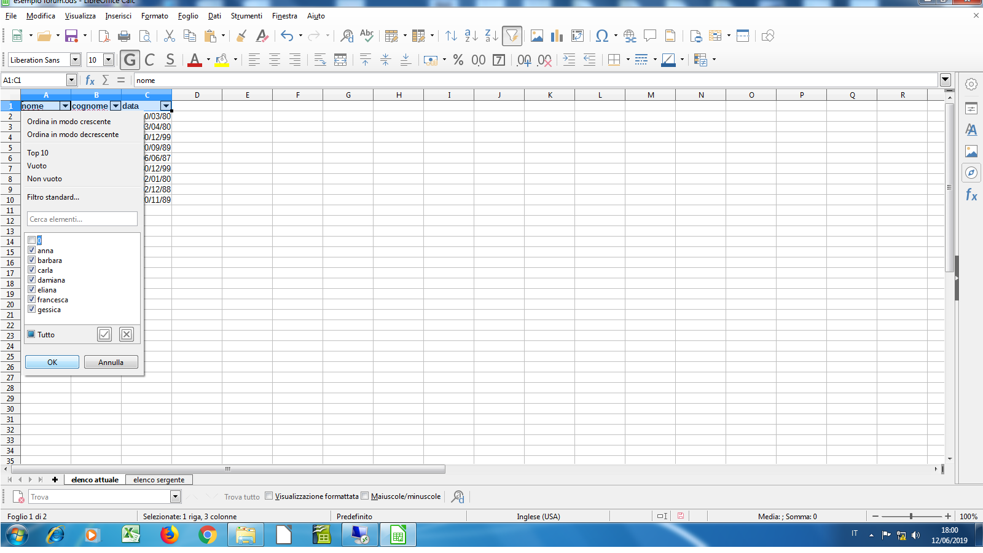Toggle the Tutto select-all checkbox
This screenshot has height=553, width=983.
tap(31, 335)
